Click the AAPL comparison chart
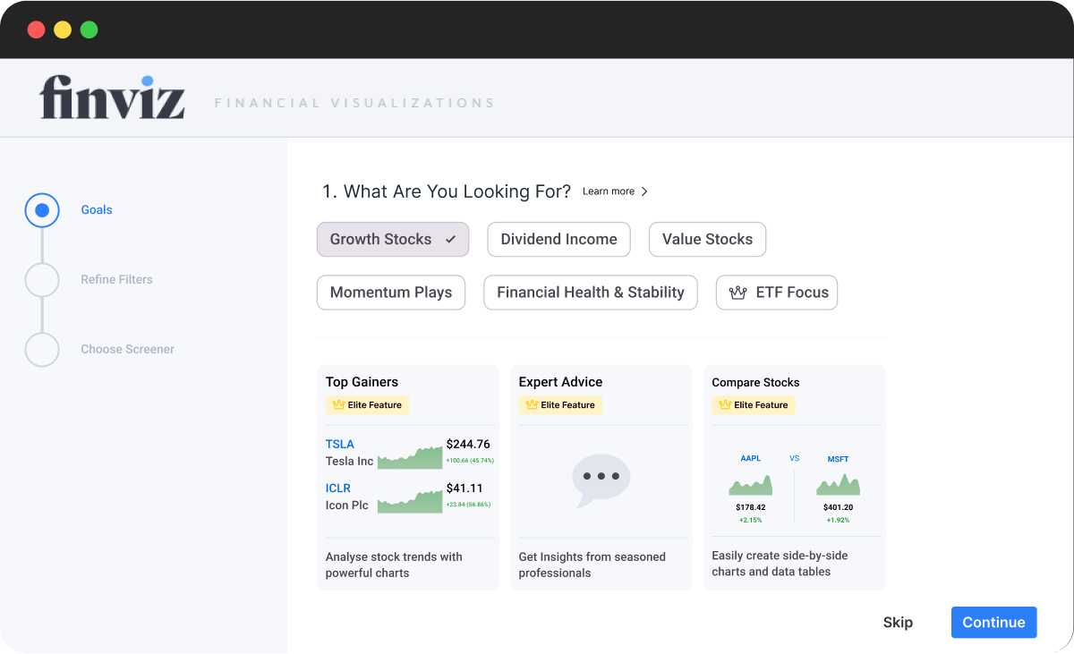 point(750,485)
